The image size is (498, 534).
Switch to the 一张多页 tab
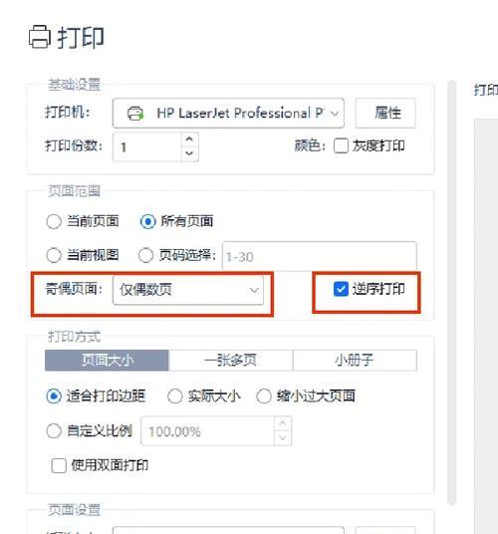pyautogui.click(x=230, y=360)
